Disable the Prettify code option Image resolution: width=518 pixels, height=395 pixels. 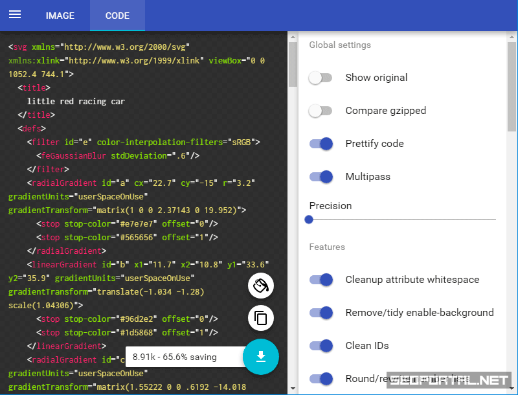[x=321, y=144]
